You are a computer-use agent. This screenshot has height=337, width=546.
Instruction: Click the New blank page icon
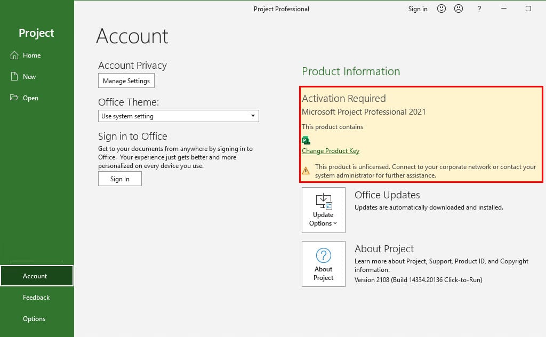click(14, 77)
